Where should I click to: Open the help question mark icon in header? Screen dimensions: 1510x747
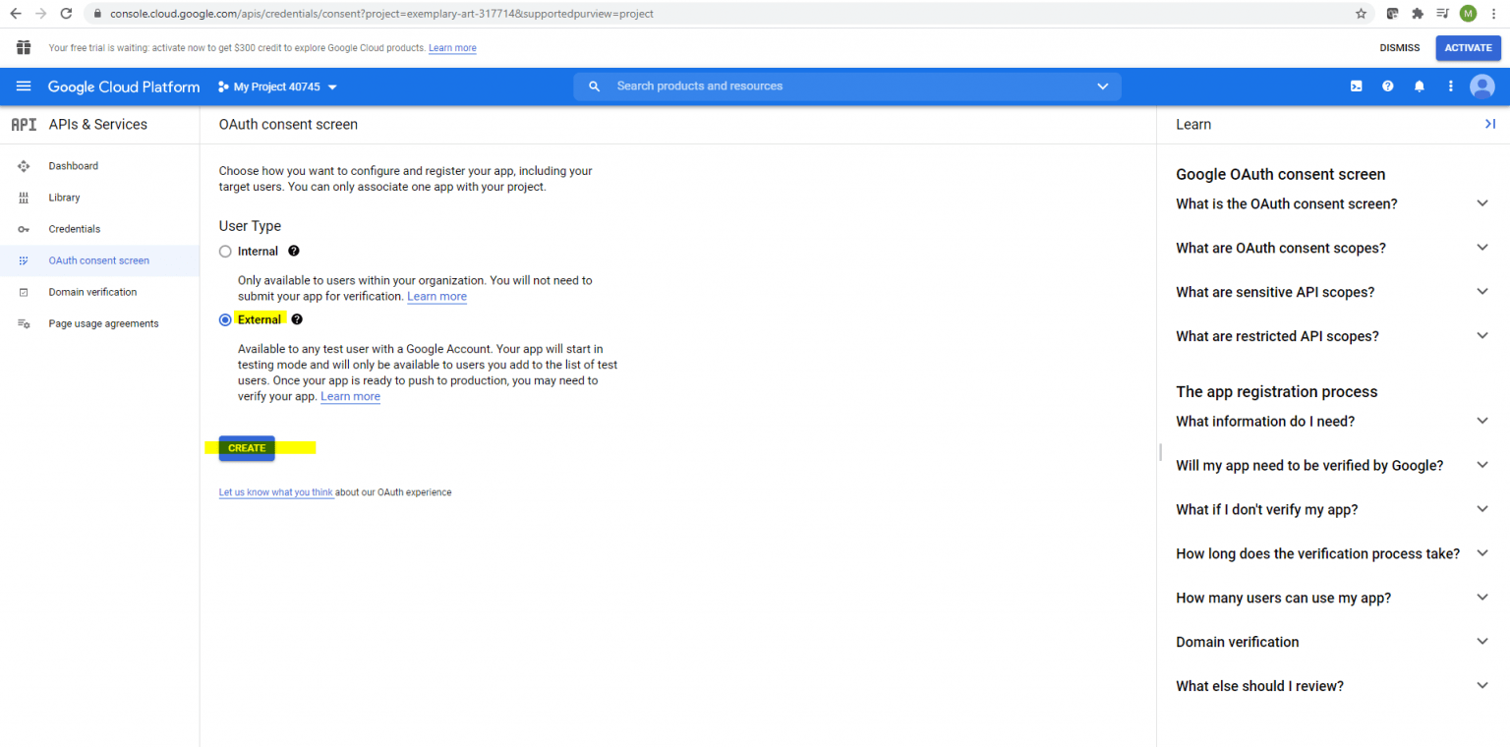point(1387,86)
